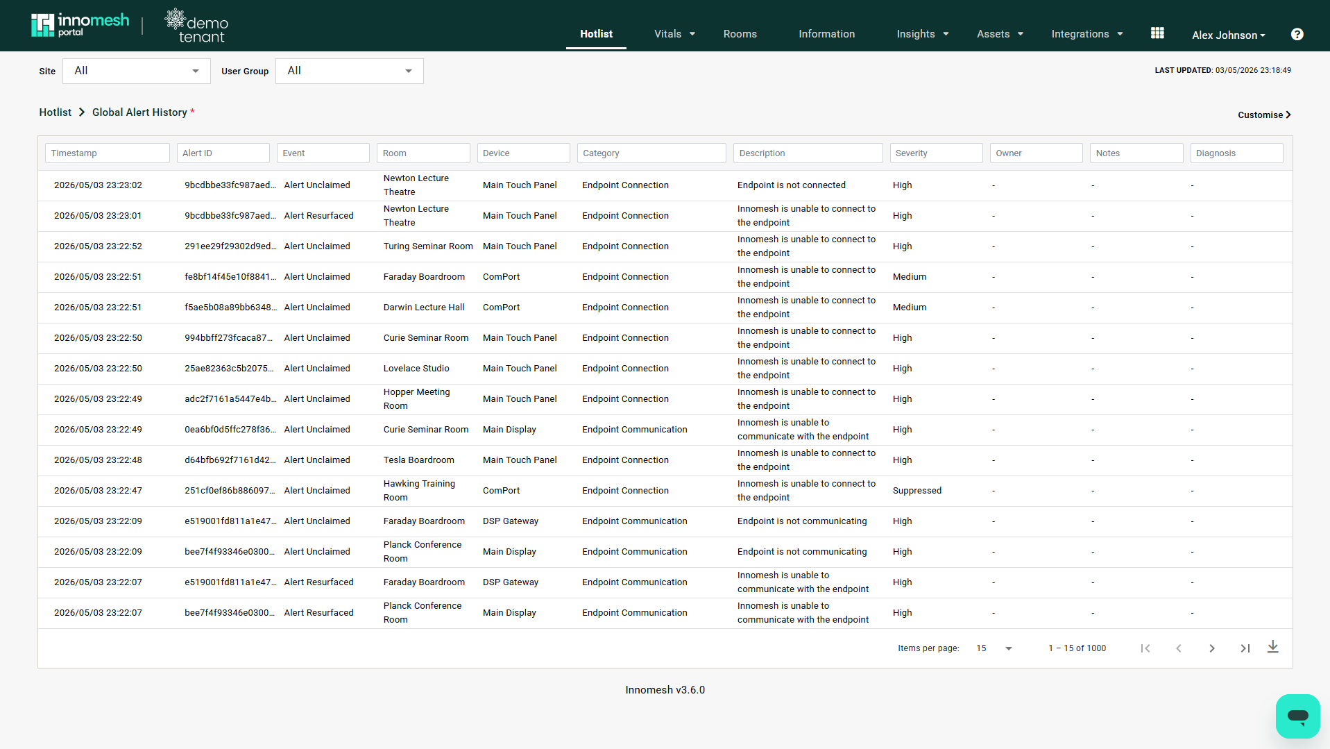Focus the Description filter field
Screen dimensions: 1330x749
pos(808,153)
